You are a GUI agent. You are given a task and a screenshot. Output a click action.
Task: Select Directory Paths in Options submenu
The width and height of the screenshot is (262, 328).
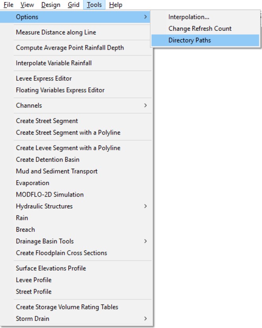(189, 40)
